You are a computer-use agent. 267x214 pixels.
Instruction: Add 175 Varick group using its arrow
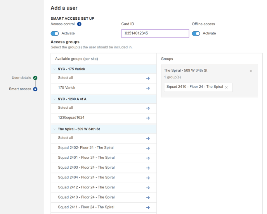click(148, 88)
